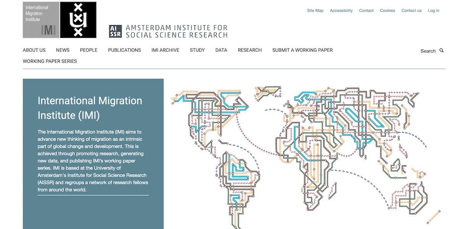Open the Study menu item

197,50
